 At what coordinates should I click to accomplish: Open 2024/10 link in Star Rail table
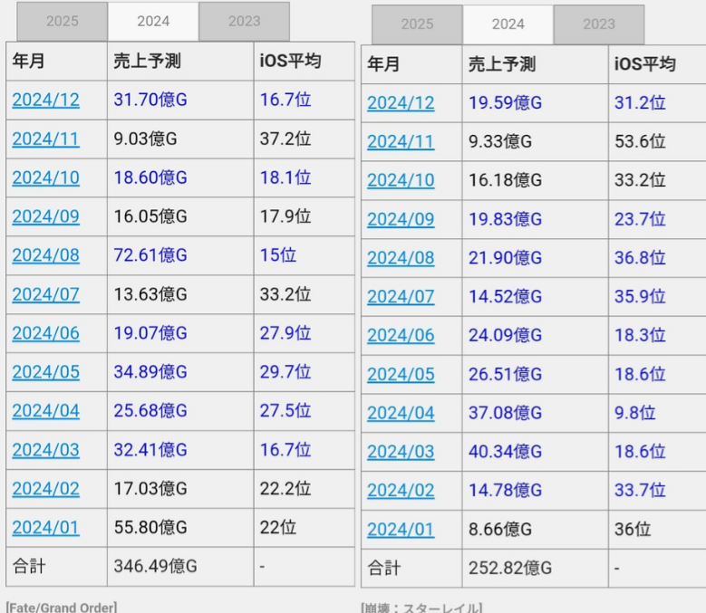[x=401, y=180]
